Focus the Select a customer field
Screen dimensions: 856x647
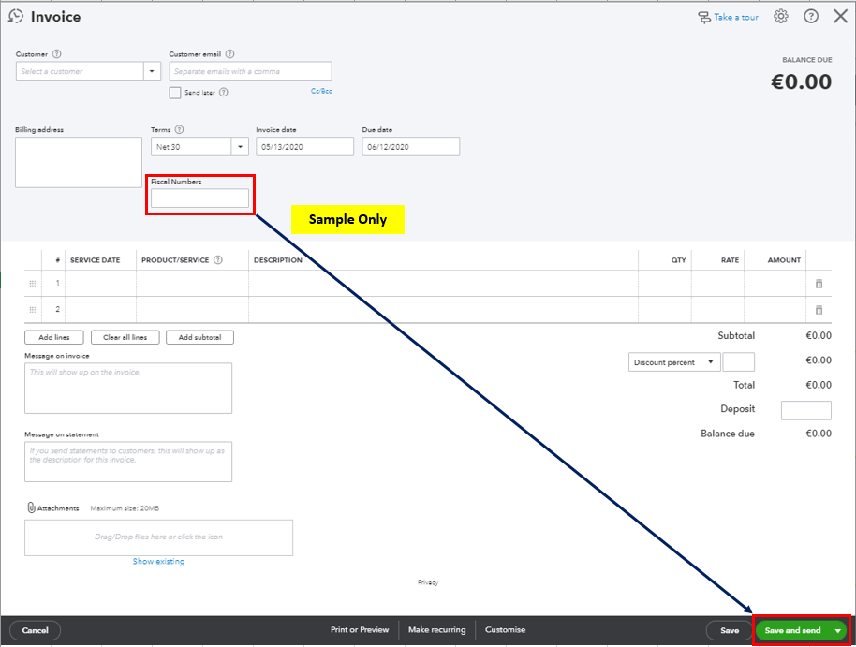tap(80, 71)
